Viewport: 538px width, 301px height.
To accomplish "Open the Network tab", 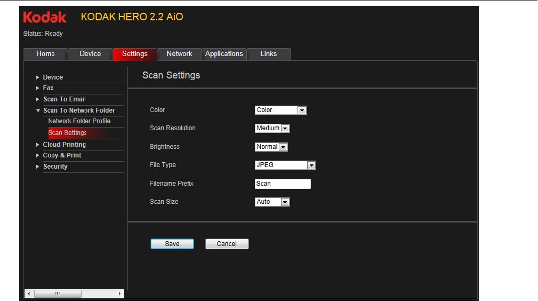I will coord(179,54).
